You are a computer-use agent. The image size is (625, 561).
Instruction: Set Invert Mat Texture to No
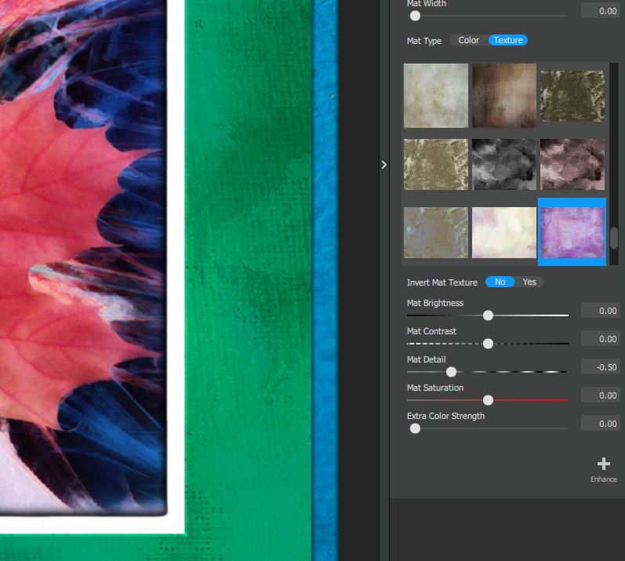click(500, 282)
